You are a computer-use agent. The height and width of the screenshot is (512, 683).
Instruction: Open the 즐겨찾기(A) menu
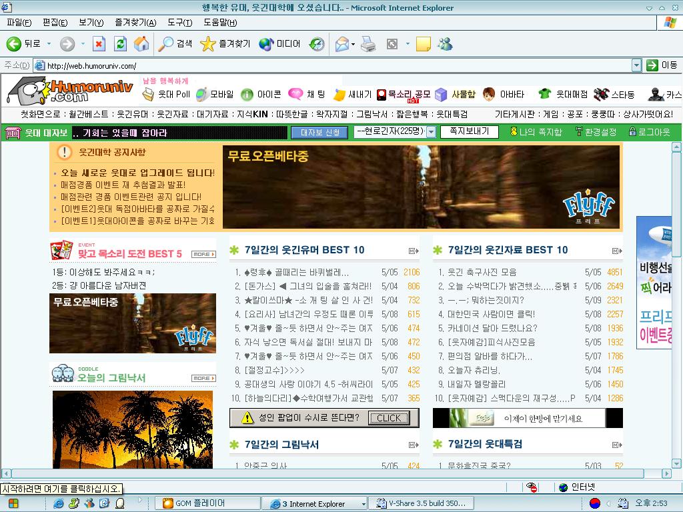coord(135,23)
